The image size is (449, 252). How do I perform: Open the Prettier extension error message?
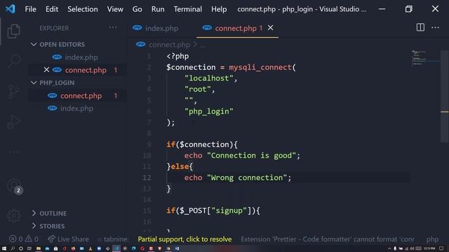click(x=328, y=239)
